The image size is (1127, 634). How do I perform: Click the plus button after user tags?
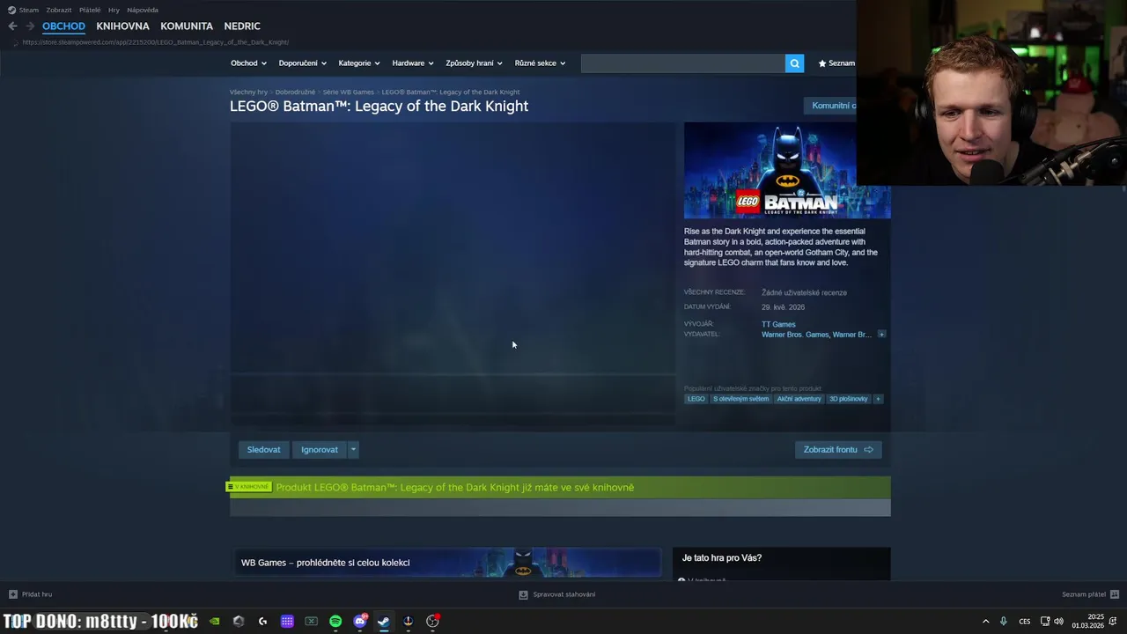coord(878,399)
